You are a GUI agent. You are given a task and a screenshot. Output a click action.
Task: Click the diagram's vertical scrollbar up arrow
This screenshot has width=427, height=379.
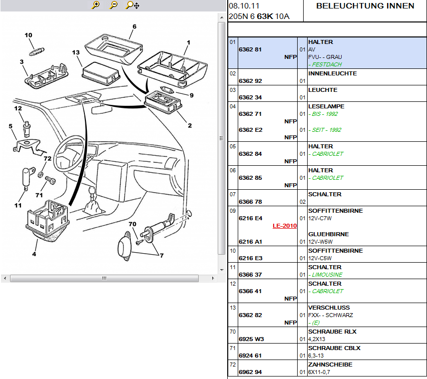(222, 16)
